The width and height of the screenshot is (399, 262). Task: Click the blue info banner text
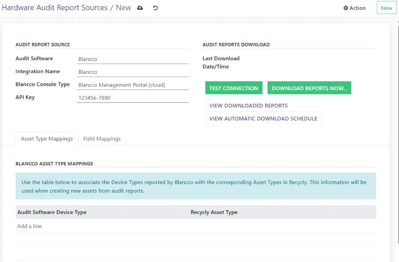coord(194,187)
